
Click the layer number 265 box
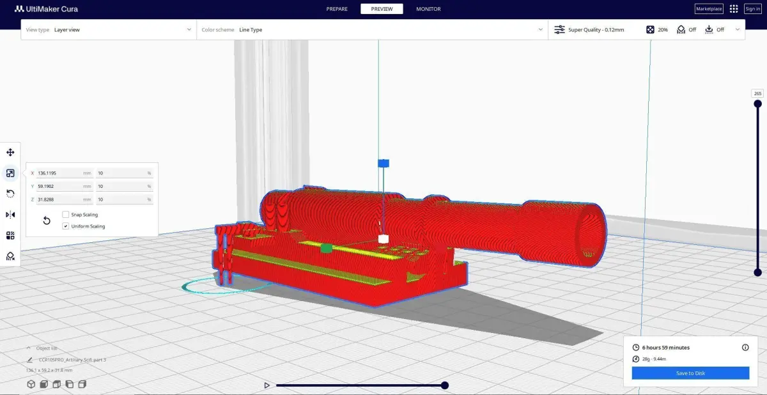[758, 93]
